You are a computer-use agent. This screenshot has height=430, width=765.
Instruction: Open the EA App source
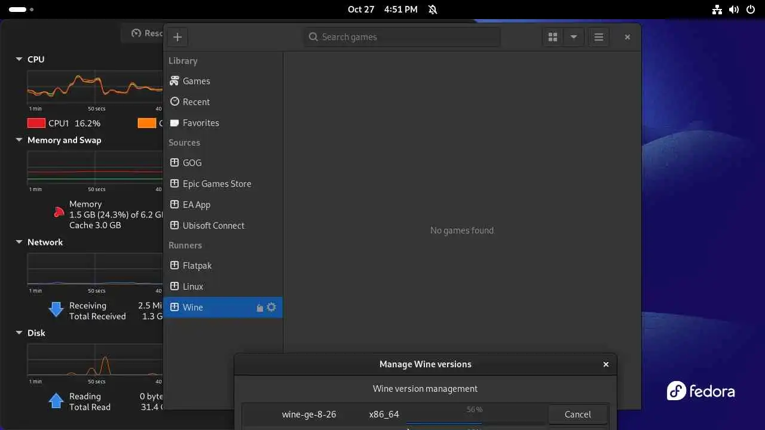point(223,205)
